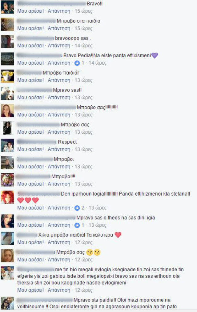Open avatar beside 'Bravo!!' top comment
This screenshot has height=312, width=197.
coord(7,7)
